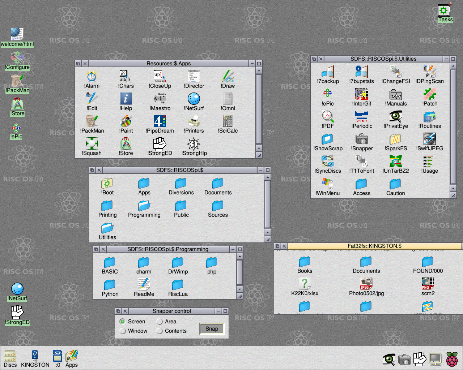Click scroll down arrow in Programming window
The width and height of the screenshot is (463, 370).
(x=239, y=289)
